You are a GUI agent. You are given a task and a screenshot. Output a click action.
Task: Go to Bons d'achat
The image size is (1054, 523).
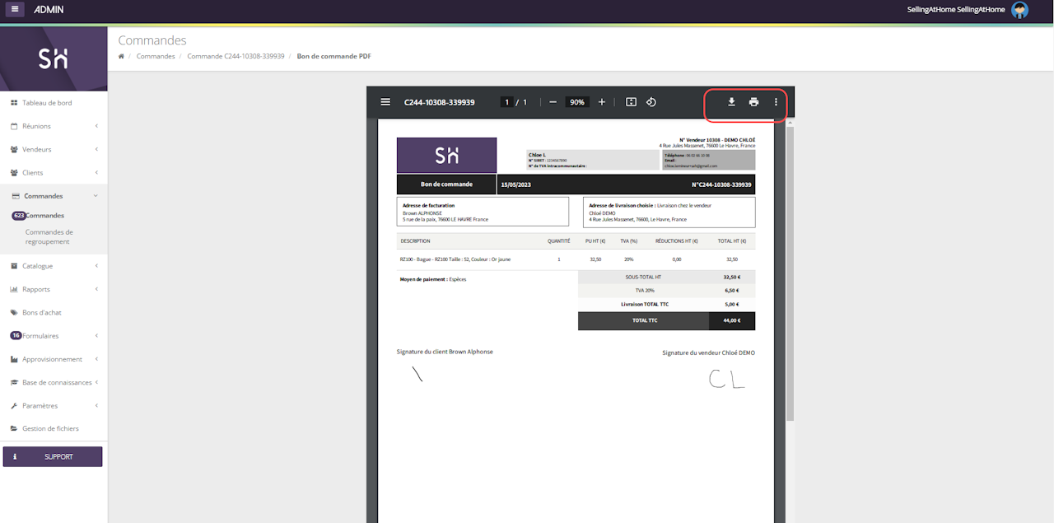42,313
